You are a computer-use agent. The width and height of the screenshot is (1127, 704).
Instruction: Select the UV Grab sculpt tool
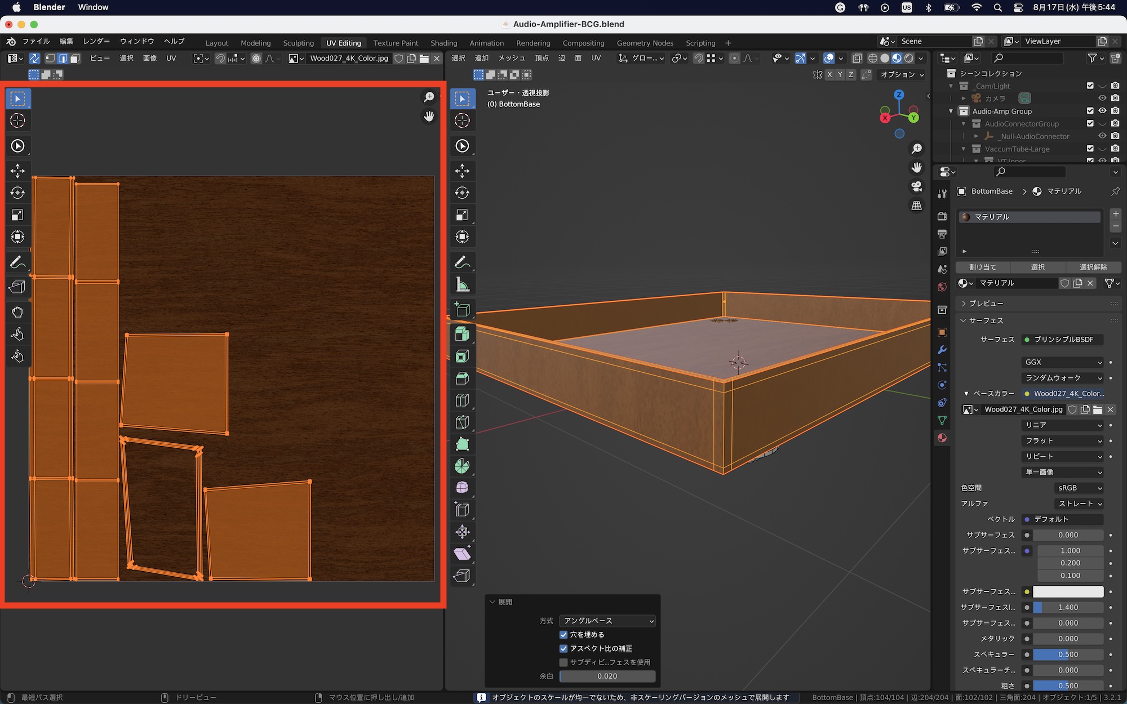point(17,312)
